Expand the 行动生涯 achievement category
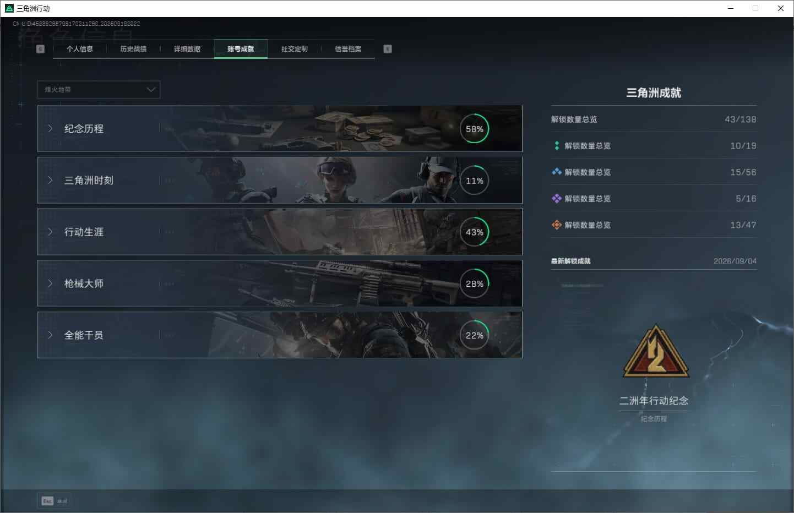The image size is (794, 513). (x=280, y=232)
